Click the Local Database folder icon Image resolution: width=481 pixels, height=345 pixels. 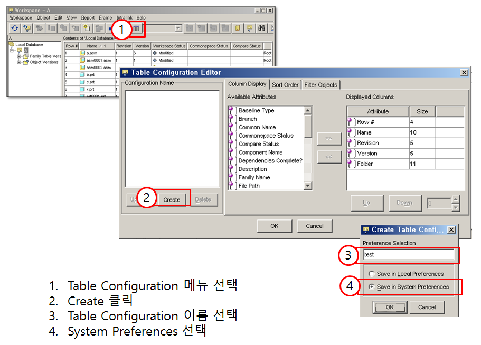[x=11, y=44]
